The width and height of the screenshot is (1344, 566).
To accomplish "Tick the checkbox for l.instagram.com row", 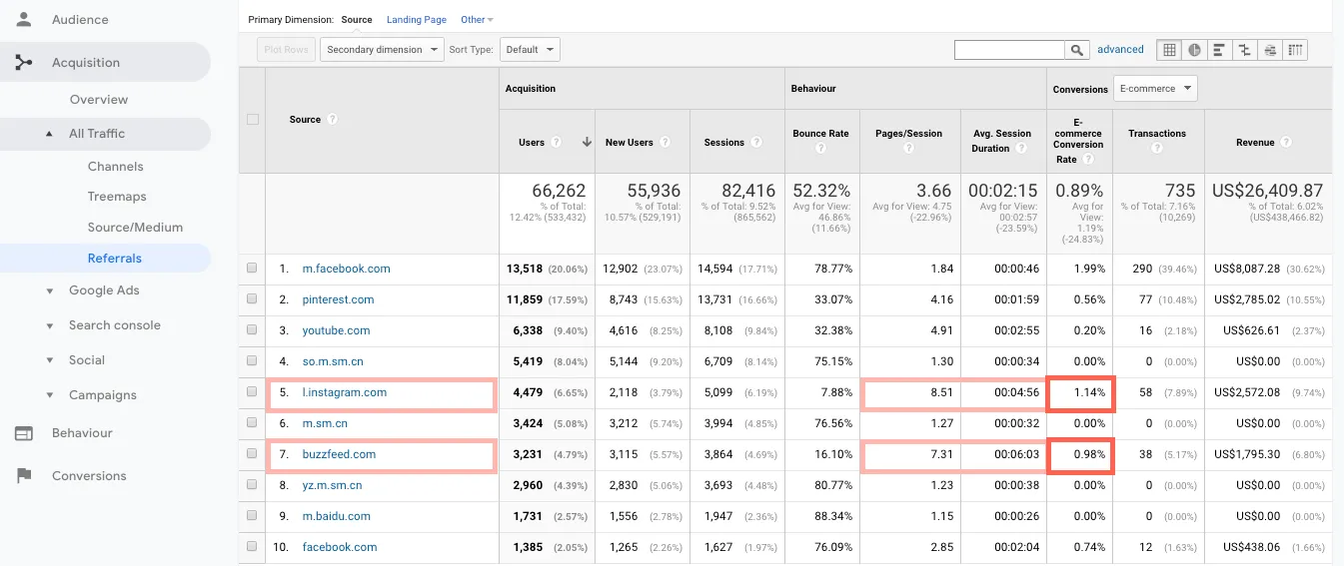I will 252,392.
